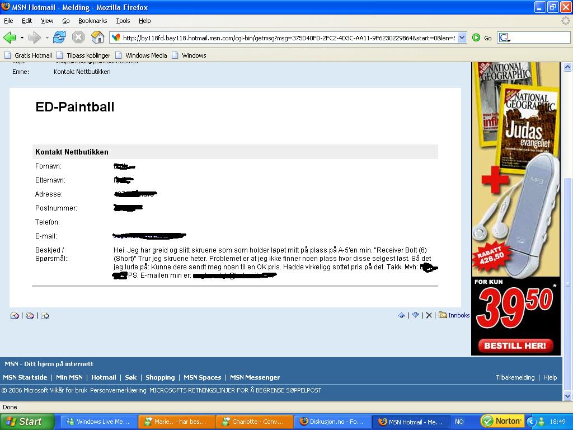
Task: Click the Forward message envelope icon
Action: click(x=45, y=315)
